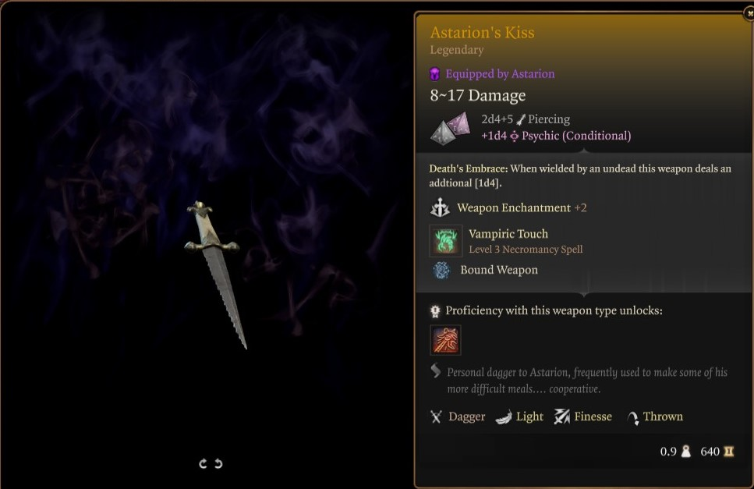Click the Psychic damage type icon
This screenshot has width=754, height=489.
pyautogui.click(x=514, y=136)
